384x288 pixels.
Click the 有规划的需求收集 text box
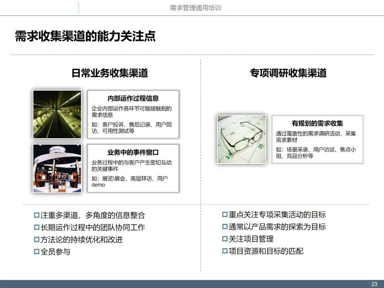(318, 139)
